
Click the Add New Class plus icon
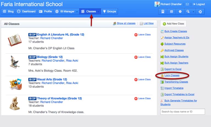pyautogui.click(x=164, y=24)
